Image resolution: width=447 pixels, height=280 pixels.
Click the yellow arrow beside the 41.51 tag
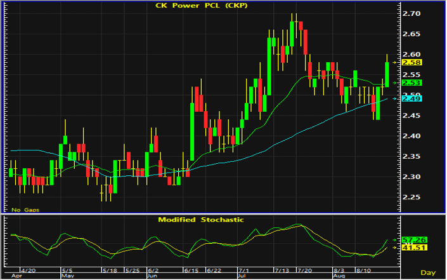click(x=395, y=248)
